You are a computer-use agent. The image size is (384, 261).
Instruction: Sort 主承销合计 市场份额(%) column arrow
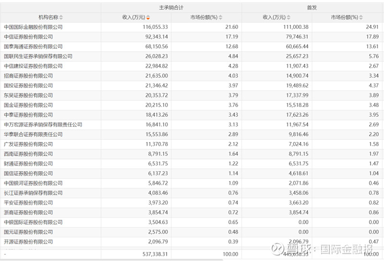220,17
